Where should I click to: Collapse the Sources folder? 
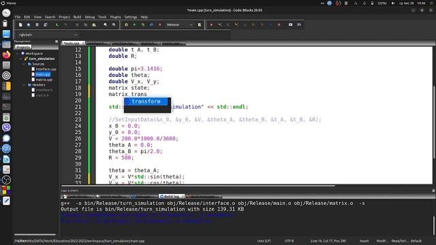(25, 64)
